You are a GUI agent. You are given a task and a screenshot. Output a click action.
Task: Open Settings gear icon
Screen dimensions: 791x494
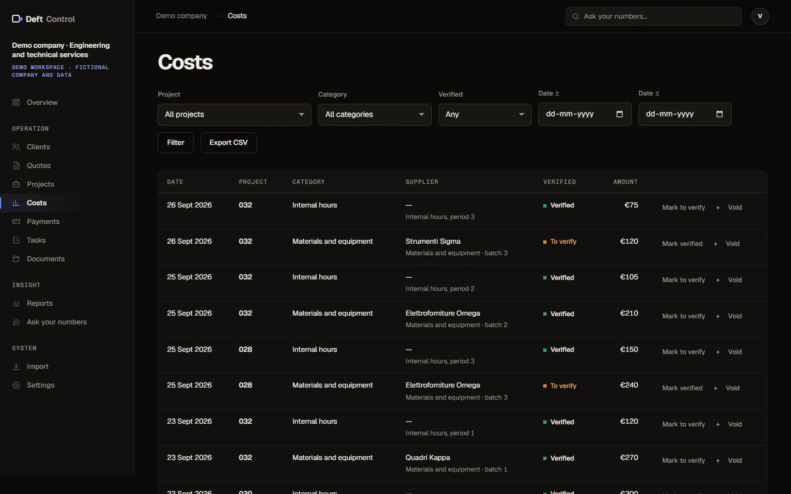pyautogui.click(x=16, y=385)
